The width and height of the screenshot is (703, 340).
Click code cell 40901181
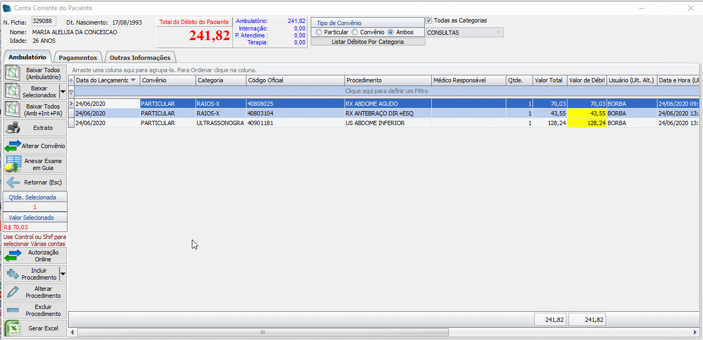[x=295, y=123]
